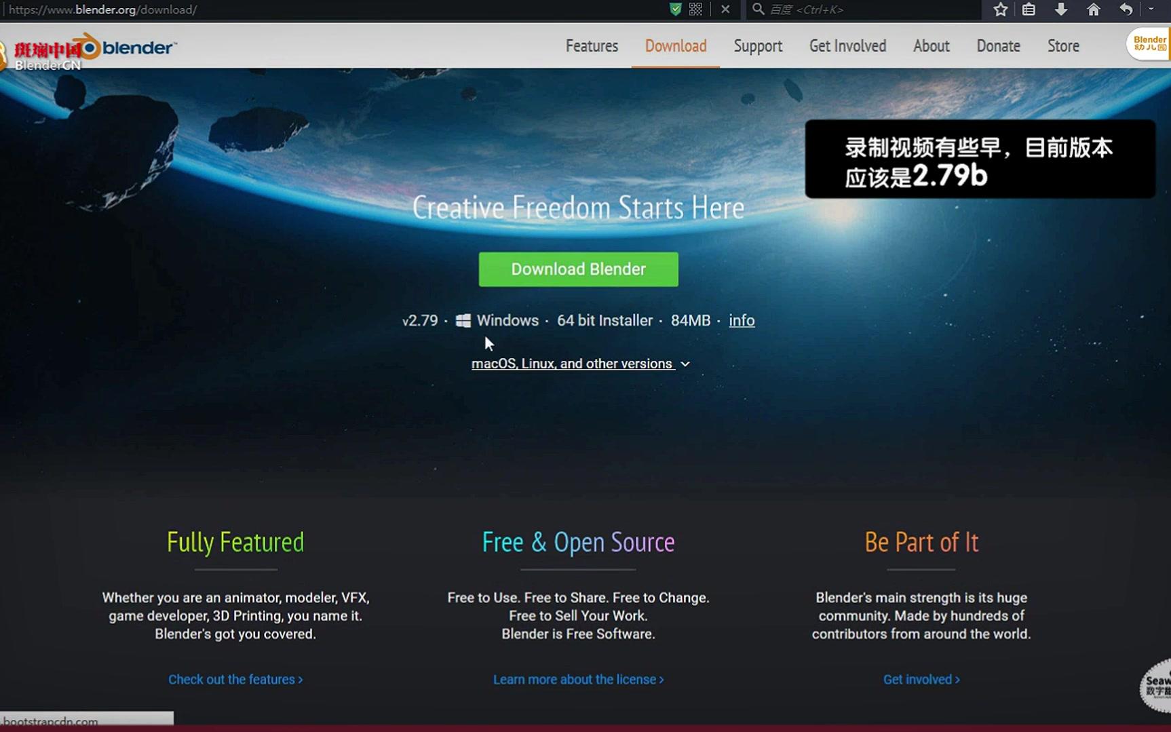Click the Creative Freedom Starts Here headline
The height and width of the screenshot is (732, 1171).
point(578,208)
